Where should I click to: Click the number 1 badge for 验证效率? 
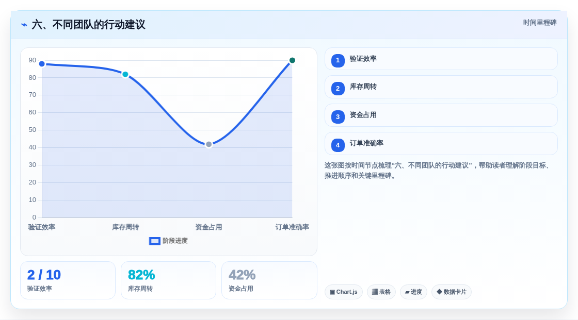tap(338, 60)
